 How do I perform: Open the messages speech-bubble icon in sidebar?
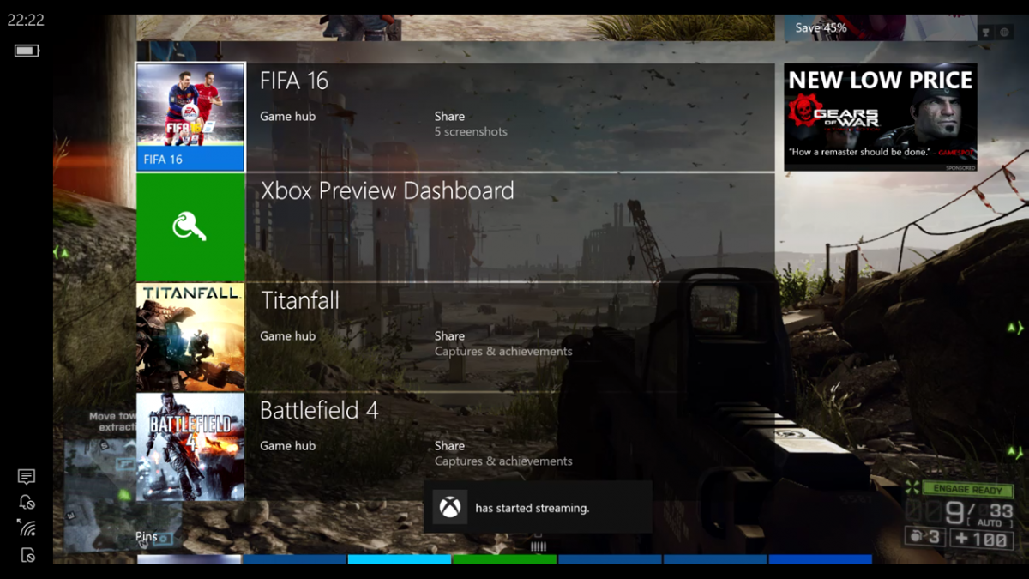27,476
